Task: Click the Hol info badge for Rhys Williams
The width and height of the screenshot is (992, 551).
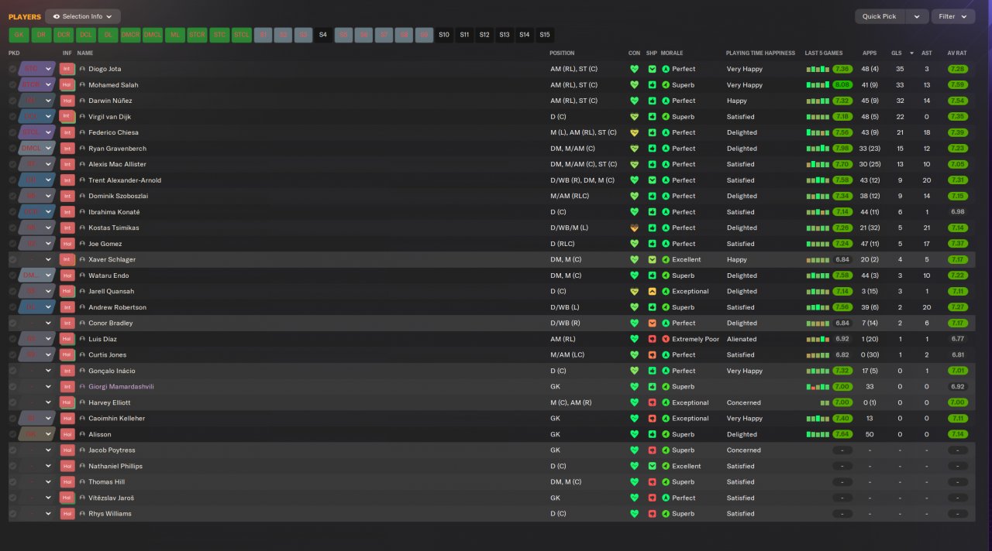Action: [x=67, y=513]
